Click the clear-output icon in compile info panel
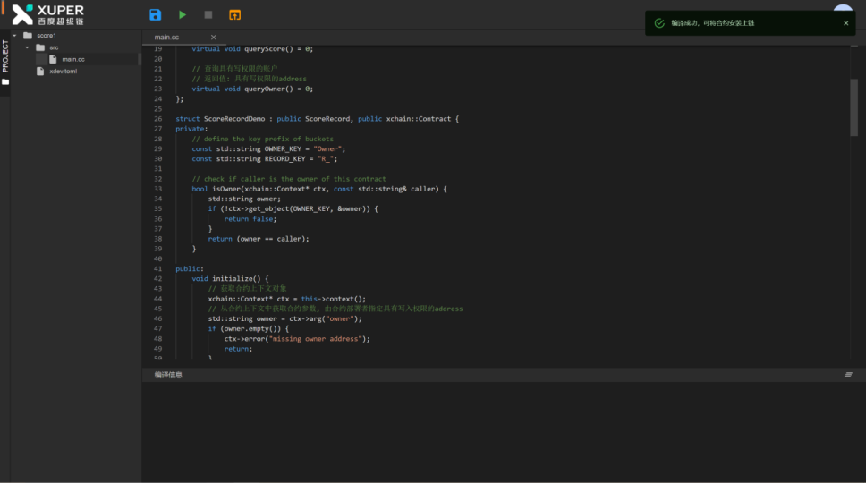The width and height of the screenshot is (866, 483). pos(848,375)
